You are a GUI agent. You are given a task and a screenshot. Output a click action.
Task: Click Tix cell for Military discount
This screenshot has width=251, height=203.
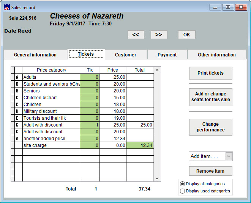90,111
